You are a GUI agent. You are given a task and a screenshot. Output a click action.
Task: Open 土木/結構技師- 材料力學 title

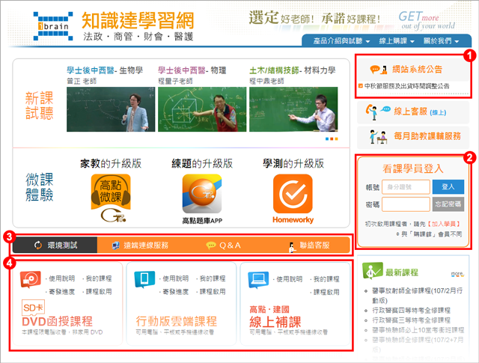click(x=293, y=70)
